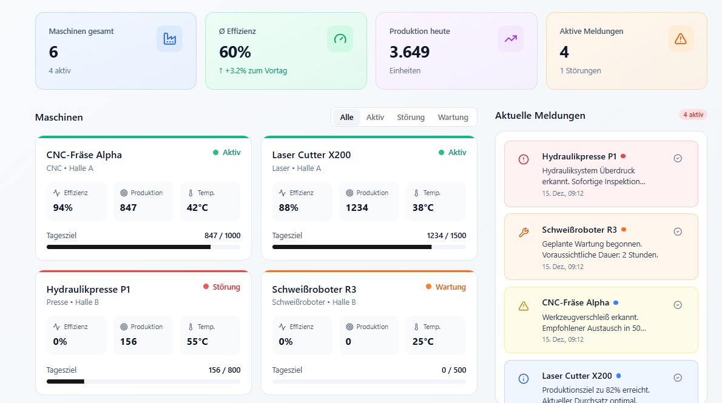This screenshot has width=722, height=403.
Task: Open the CNC-Fräse Alpha machine card title
Action: 84,155
